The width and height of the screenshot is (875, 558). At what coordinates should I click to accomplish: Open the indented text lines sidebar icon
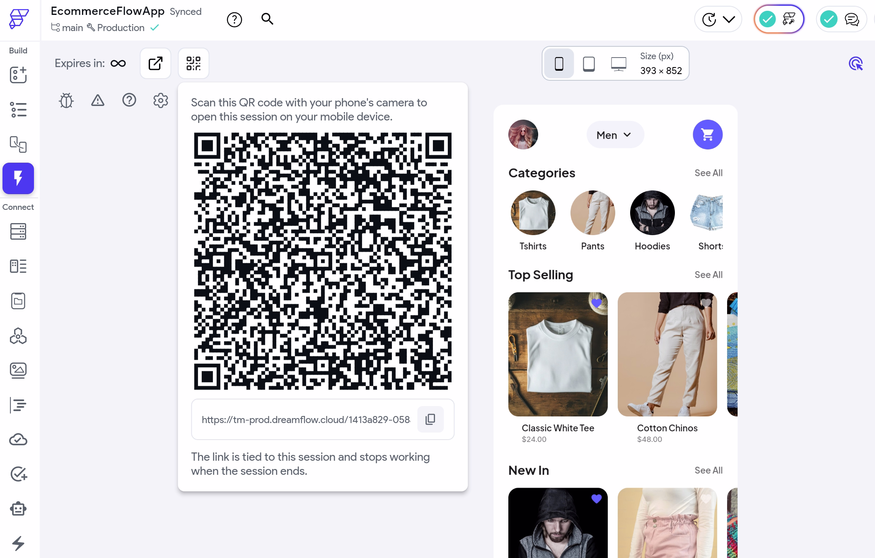click(18, 405)
